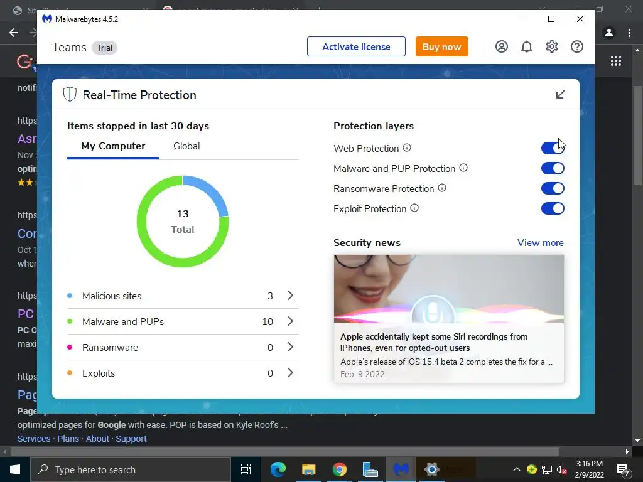643x482 pixels.
Task: Click the Malicious sites count 3
Action: [x=270, y=296]
